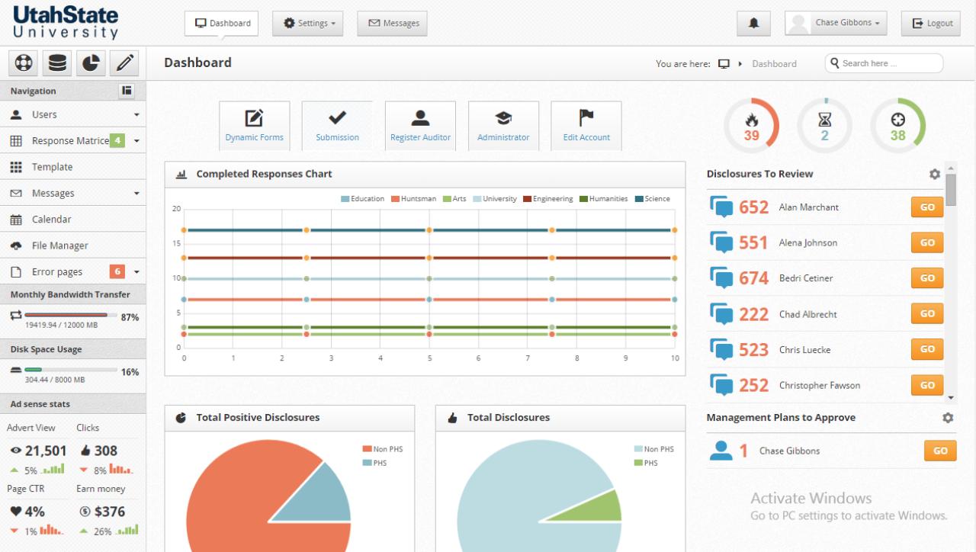This screenshot has width=976, height=552.
Task: Click the Monthly Bandwidth Transfer progress bar
Action: 71,314
